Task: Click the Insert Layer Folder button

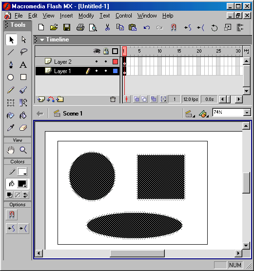Action: pos(60,99)
